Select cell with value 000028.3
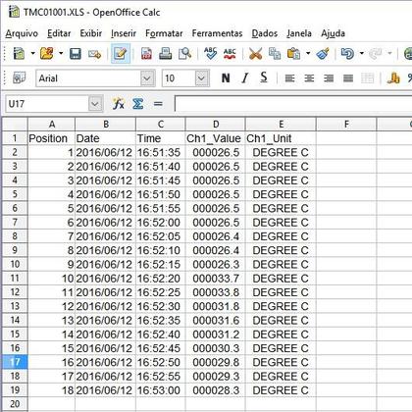 pos(216,390)
